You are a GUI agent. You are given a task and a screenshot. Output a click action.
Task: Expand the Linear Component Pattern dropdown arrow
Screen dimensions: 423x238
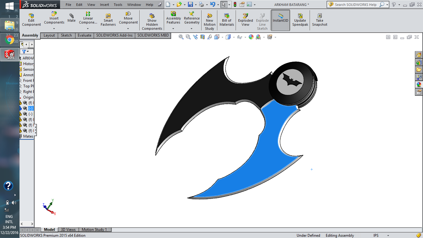88,29
